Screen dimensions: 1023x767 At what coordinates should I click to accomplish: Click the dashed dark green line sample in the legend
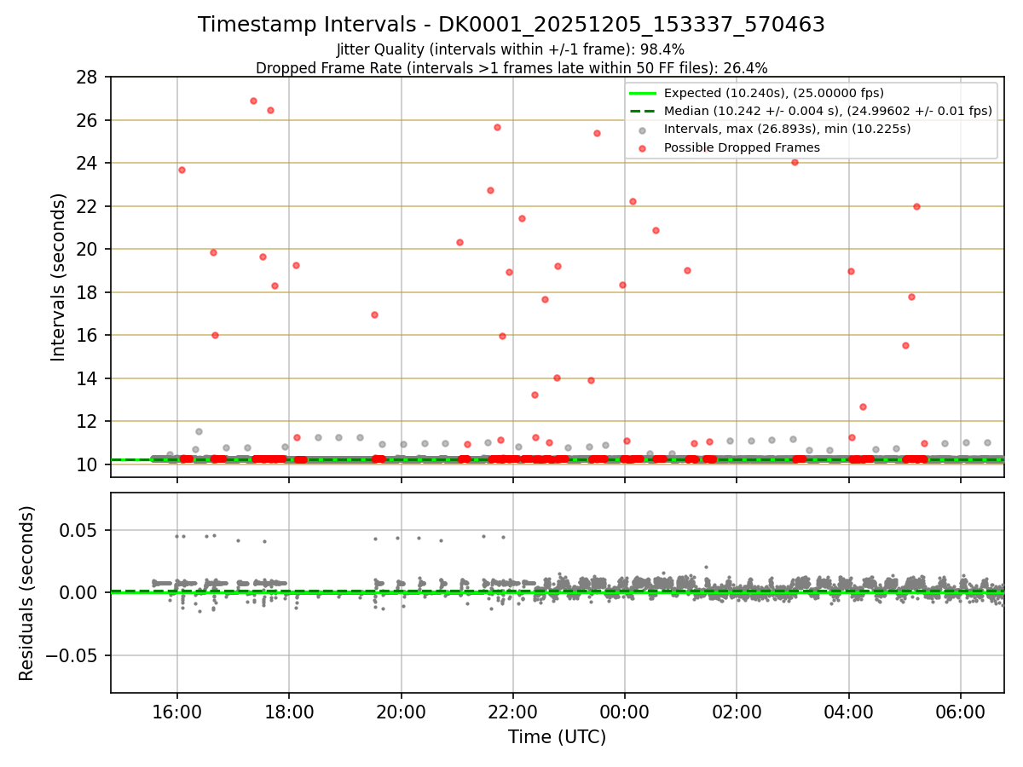pyautogui.click(x=642, y=111)
